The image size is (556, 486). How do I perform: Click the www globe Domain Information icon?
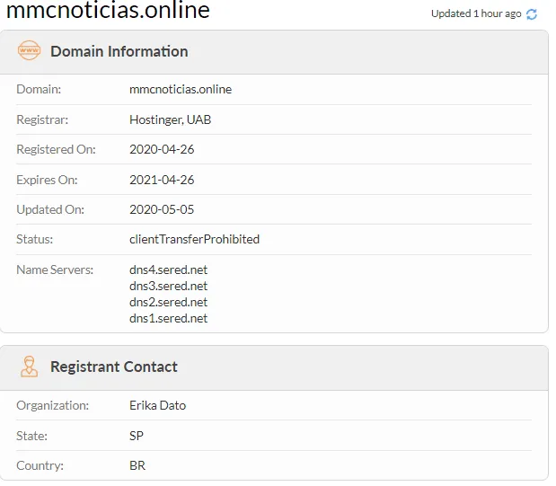coord(30,51)
